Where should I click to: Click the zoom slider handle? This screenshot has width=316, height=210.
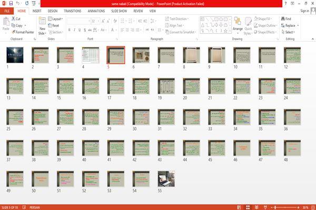point(275,207)
